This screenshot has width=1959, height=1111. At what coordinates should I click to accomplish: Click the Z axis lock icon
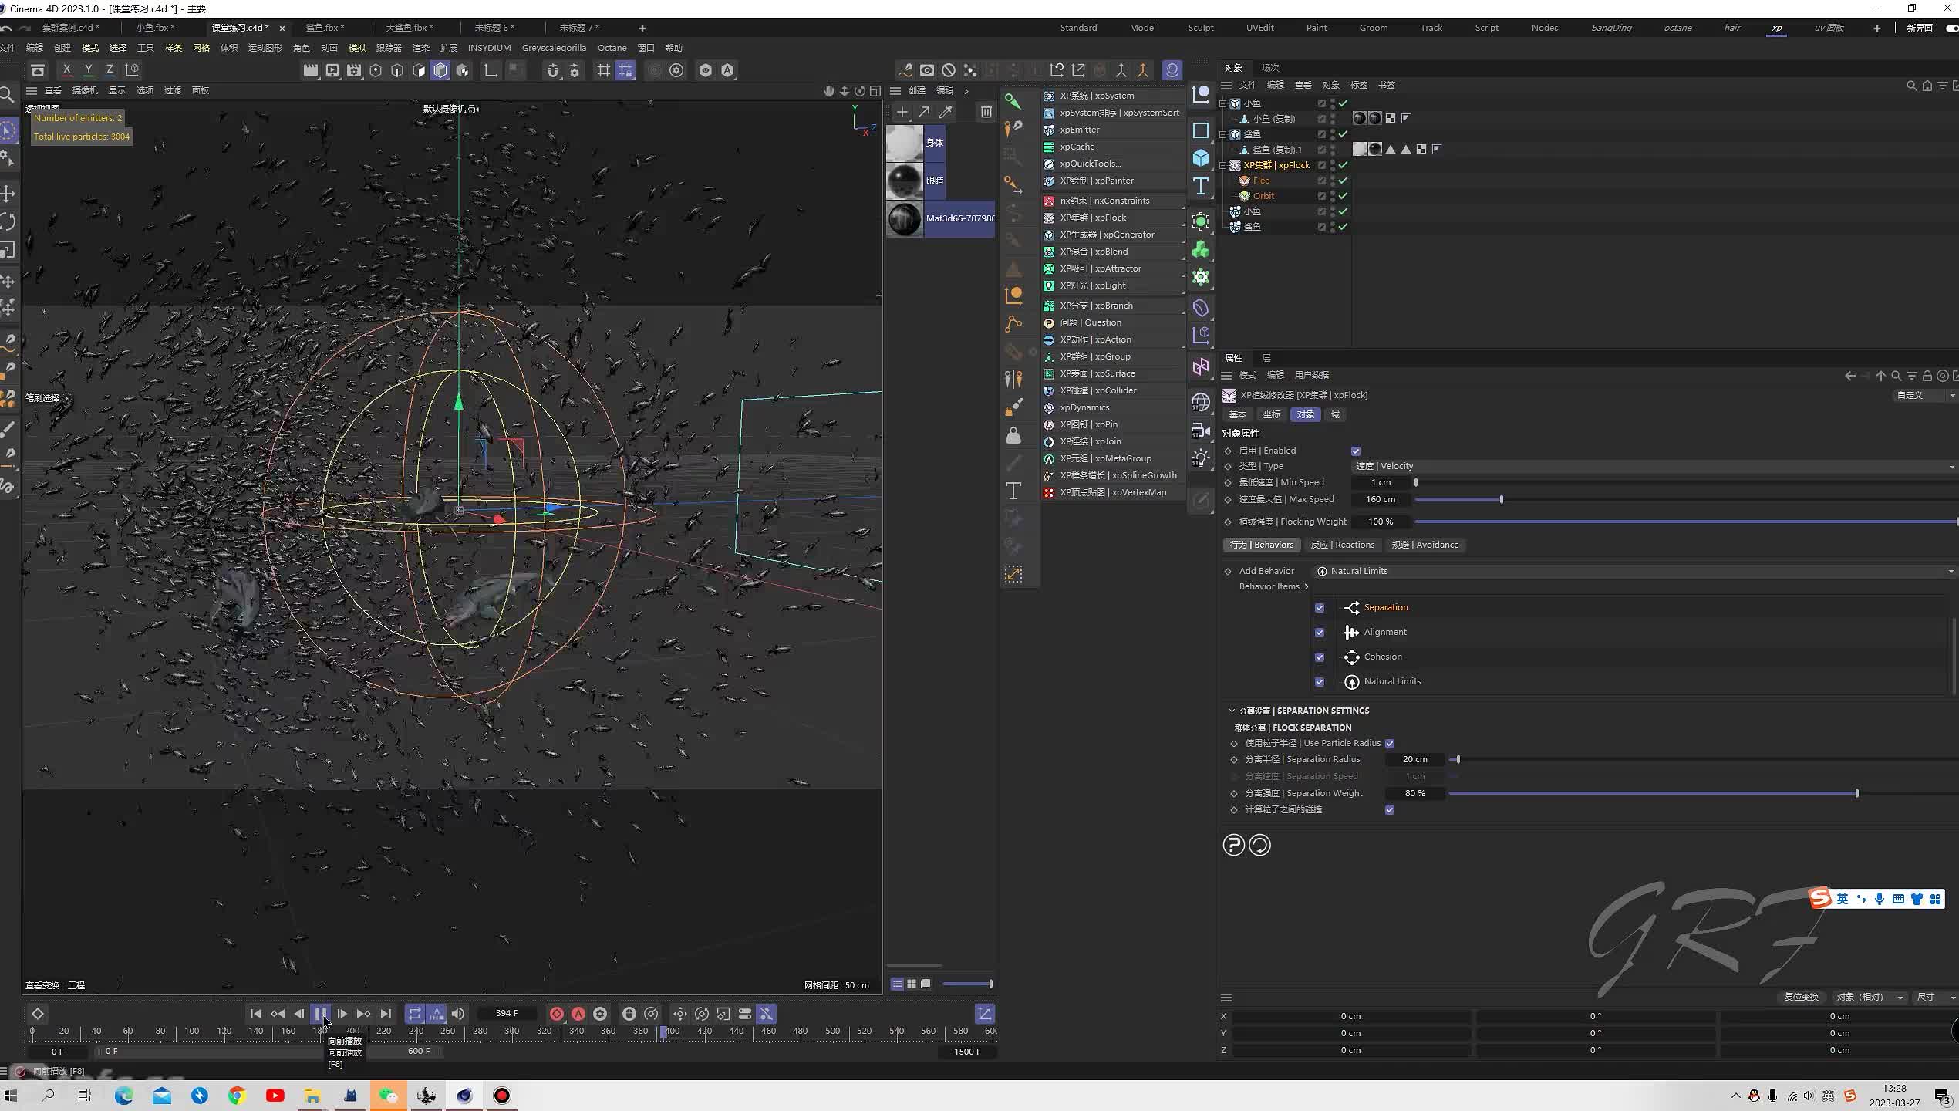click(x=110, y=69)
